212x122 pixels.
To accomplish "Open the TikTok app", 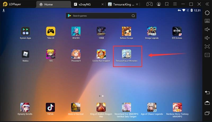I will pyautogui.click(x=50, y=107).
